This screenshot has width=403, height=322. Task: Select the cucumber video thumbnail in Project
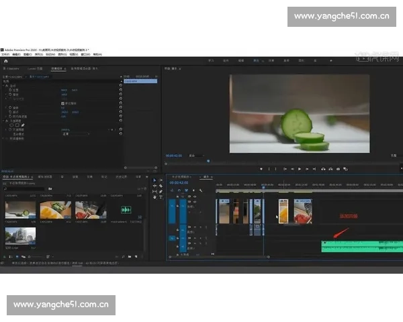click(19, 209)
